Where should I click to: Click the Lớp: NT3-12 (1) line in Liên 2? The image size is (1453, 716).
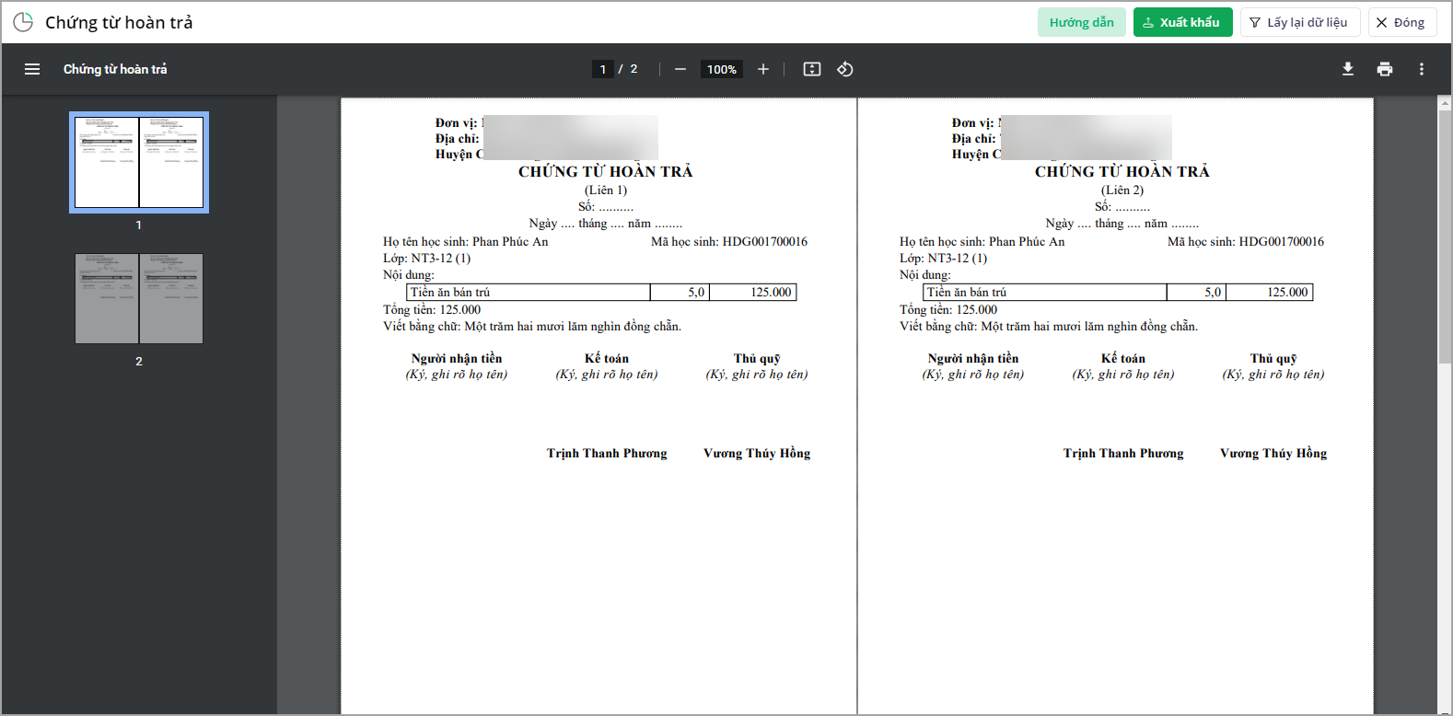tap(943, 259)
